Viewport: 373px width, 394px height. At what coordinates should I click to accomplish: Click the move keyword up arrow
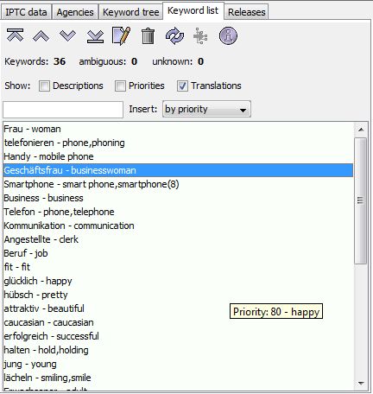41,36
